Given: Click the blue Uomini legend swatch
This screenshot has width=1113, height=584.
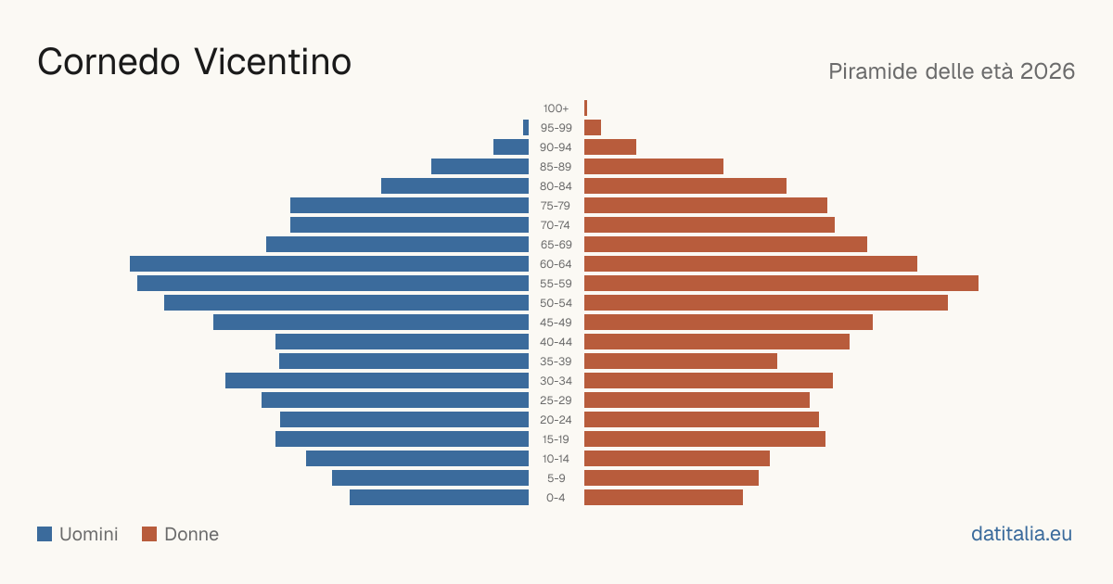Looking at the screenshot, I should click(x=45, y=534).
